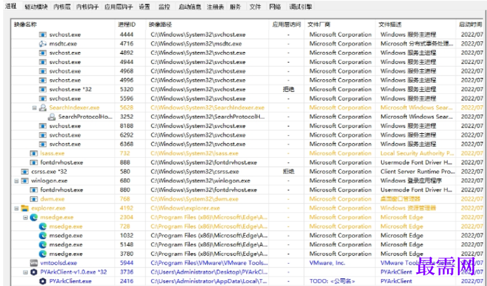Click the msdtc.exe process icon
Viewport: 487px width, 286px height.
tap(43, 44)
